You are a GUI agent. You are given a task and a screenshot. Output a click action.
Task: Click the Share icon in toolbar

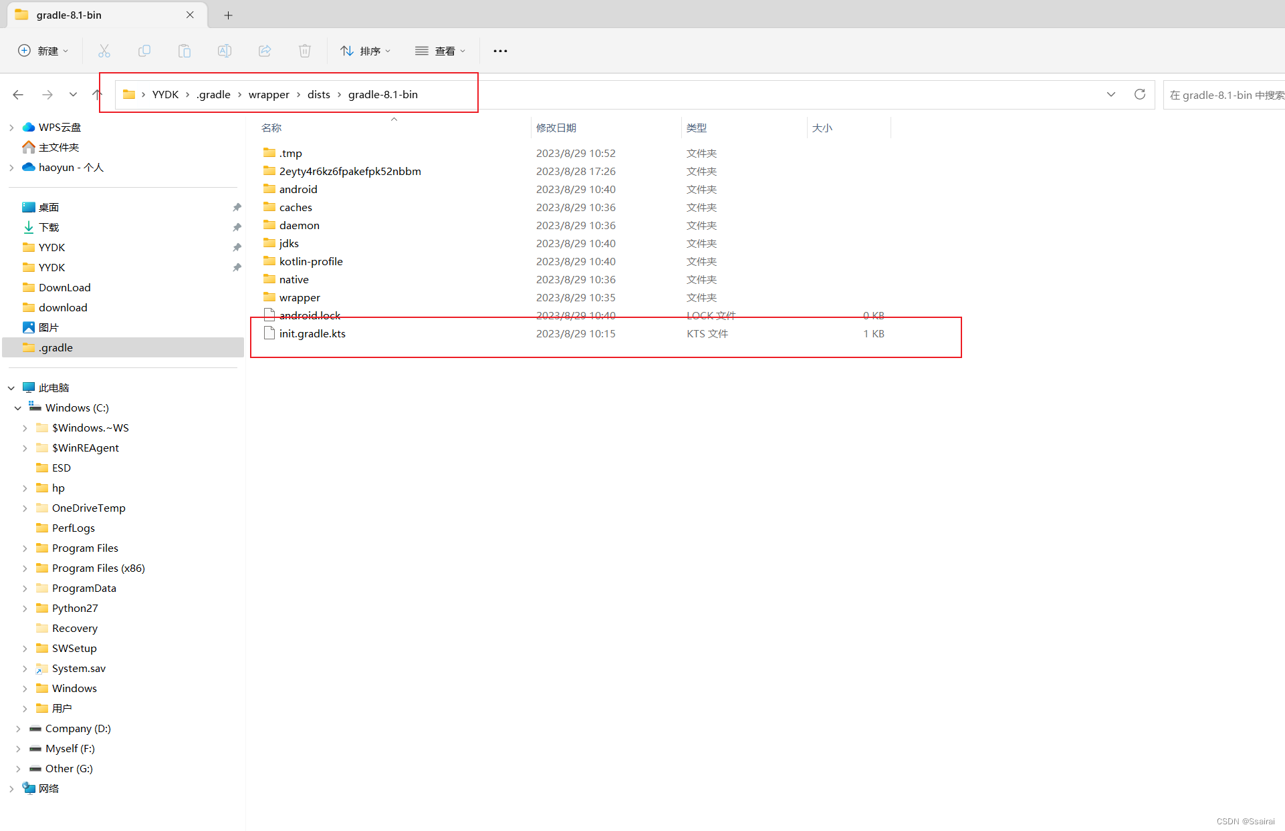[x=265, y=51]
